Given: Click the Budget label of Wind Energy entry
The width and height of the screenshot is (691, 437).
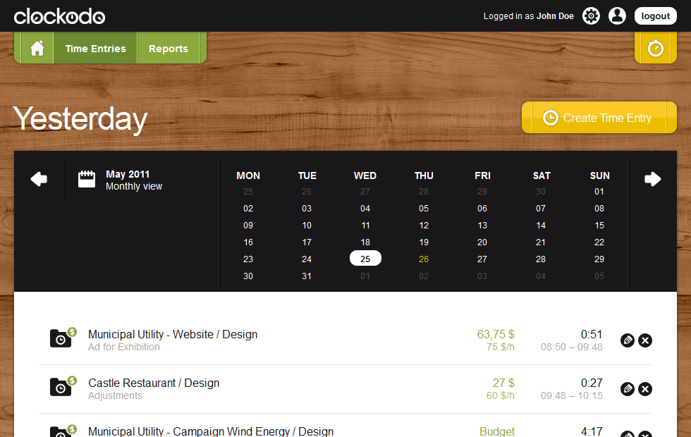Looking at the screenshot, I should 496,431.
